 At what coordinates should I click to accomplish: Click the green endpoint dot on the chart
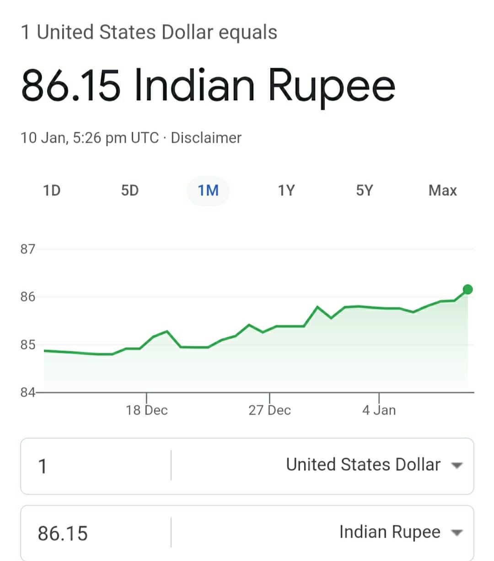point(467,289)
